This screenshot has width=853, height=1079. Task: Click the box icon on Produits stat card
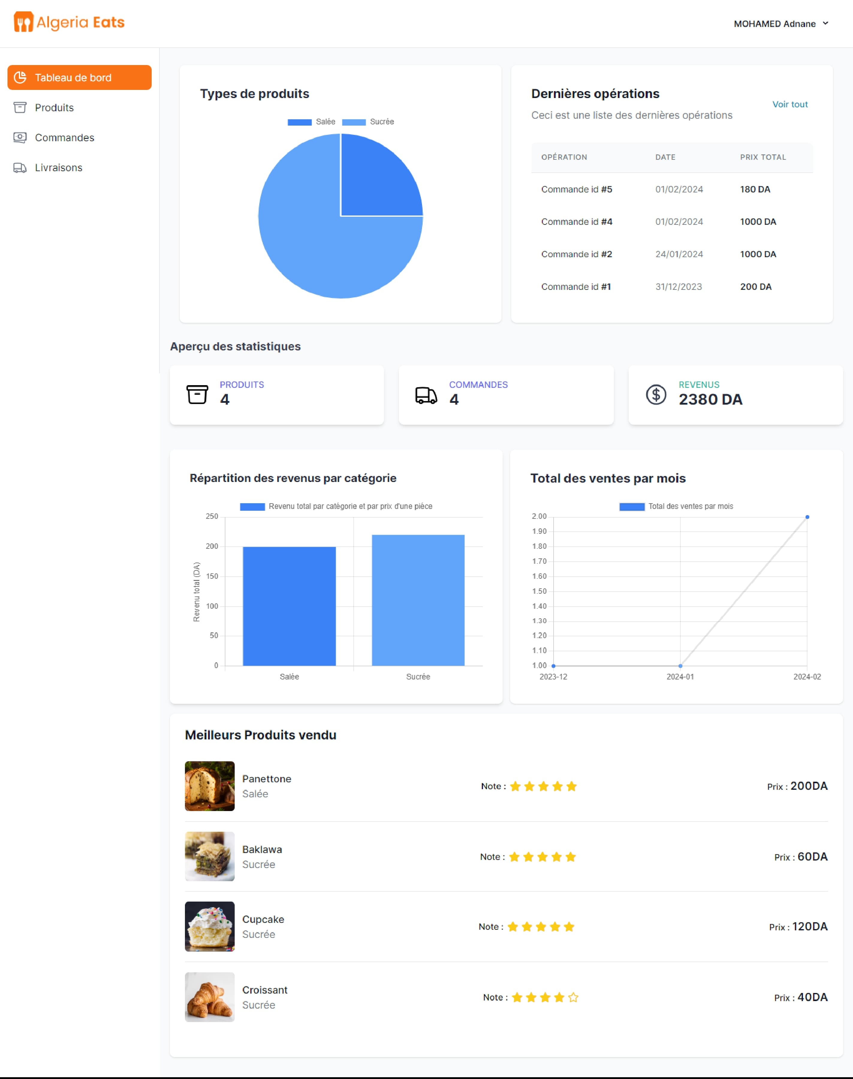pos(197,394)
